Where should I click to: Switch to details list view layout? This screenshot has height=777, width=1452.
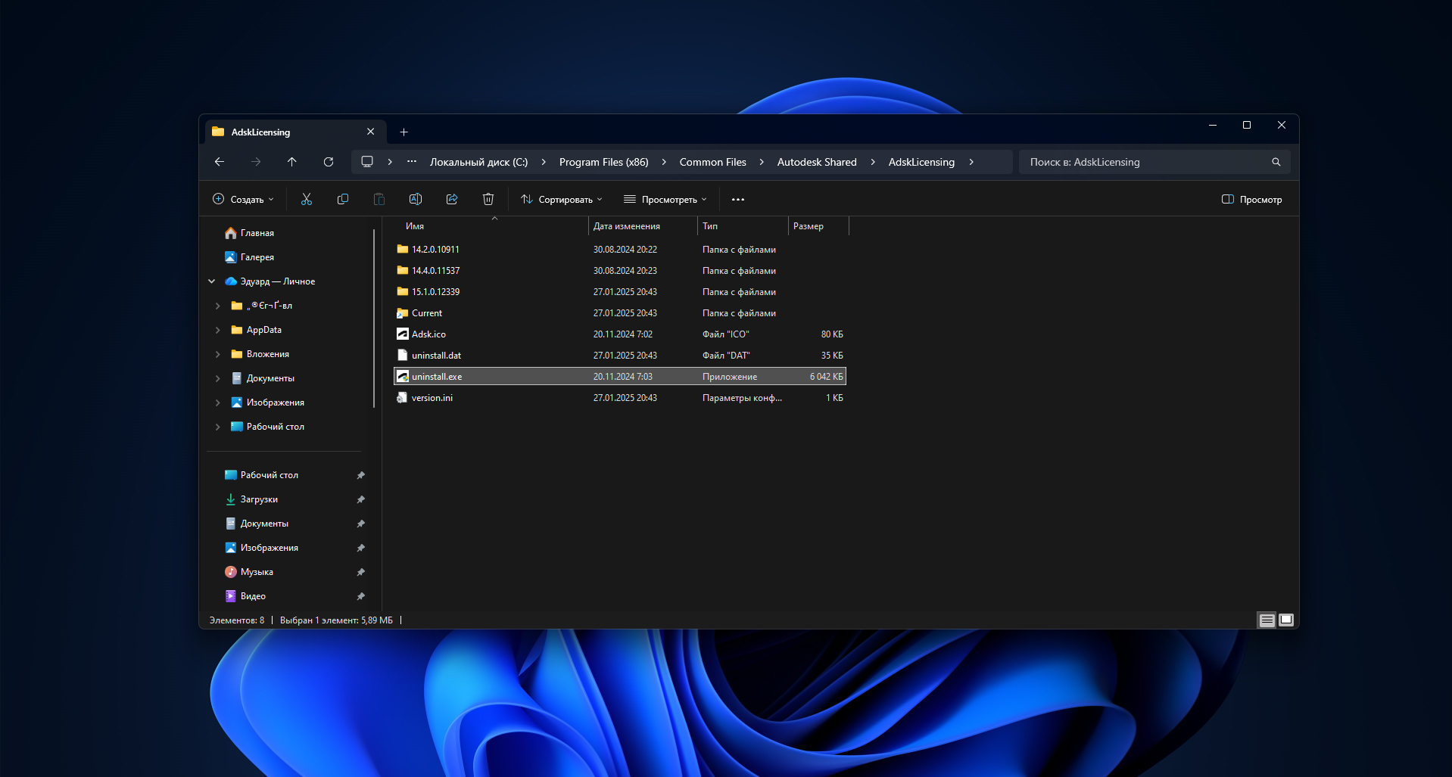pos(1267,620)
